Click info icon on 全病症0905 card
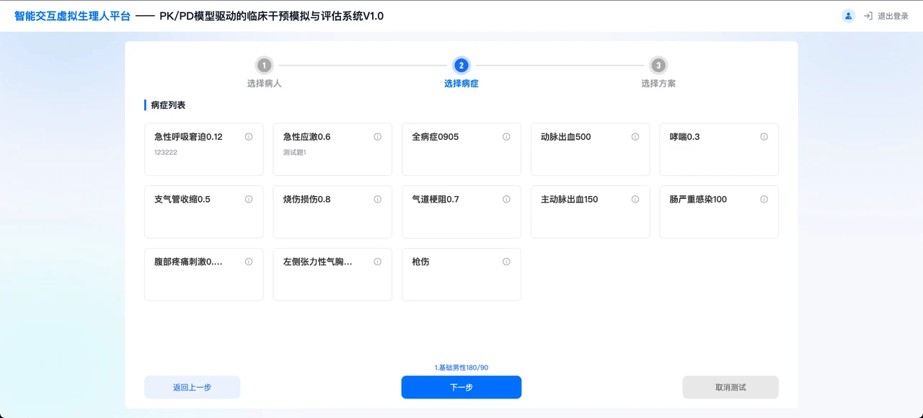This screenshot has width=923, height=418. coord(506,137)
